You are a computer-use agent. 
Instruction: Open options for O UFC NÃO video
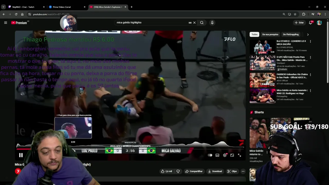click(310, 58)
